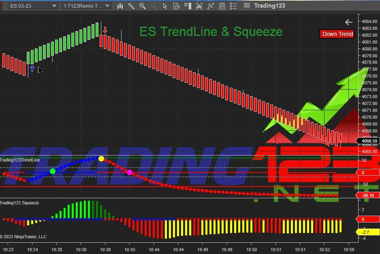Open the strategies icon

pos(210,6)
